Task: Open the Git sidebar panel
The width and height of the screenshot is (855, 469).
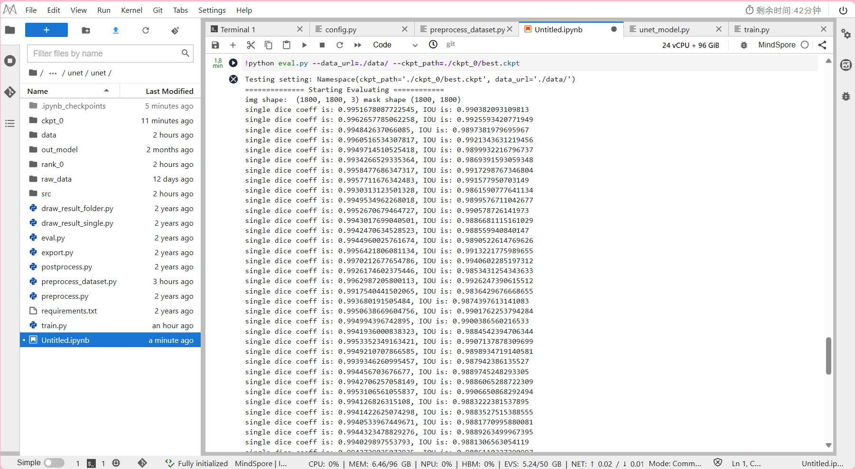Action: click(x=10, y=92)
